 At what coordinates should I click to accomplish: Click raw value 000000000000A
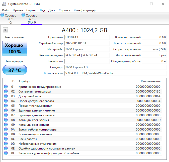tap(148, 101)
